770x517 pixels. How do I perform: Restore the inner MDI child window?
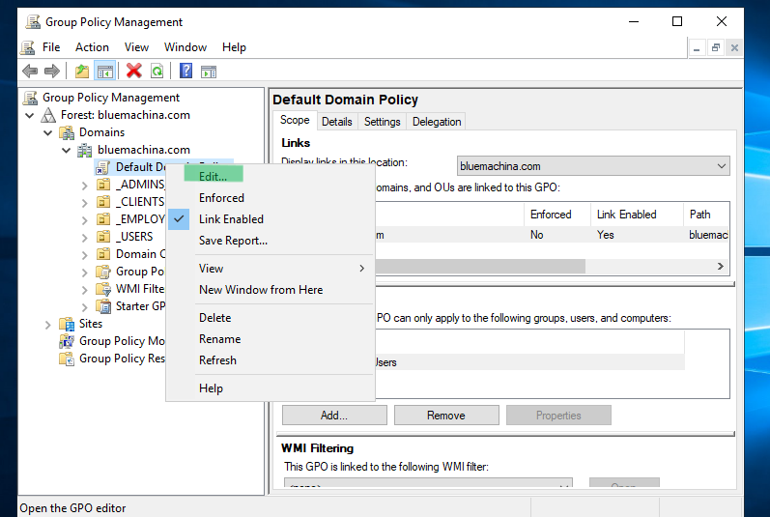coord(716,47)
